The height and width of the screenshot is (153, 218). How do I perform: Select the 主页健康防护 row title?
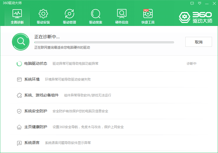click(x=36, y=127)
